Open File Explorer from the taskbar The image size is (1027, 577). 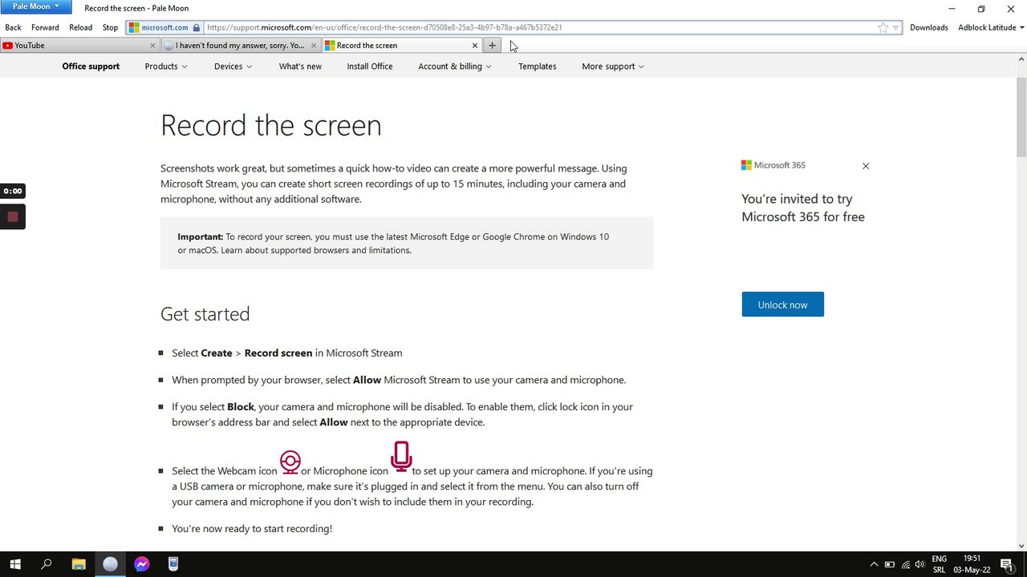click(79, 564)
